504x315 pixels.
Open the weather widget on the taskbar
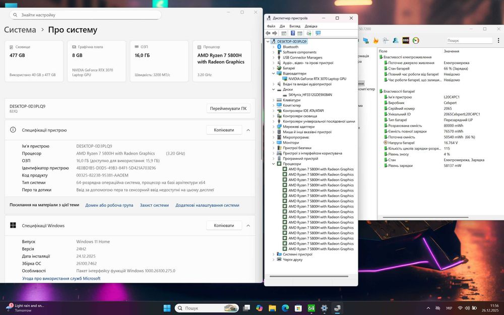[x=26, y=308]
